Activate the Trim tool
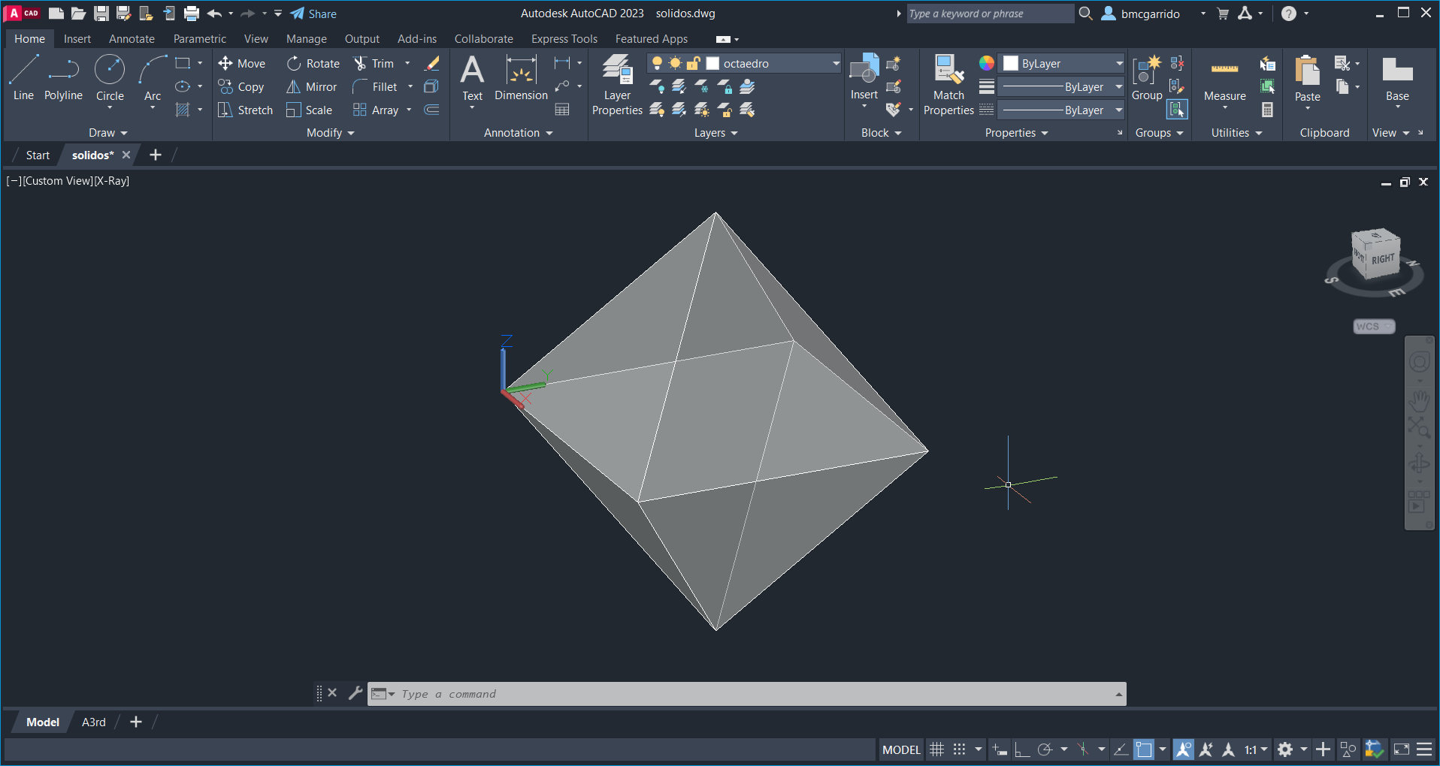Viewport: 1440px width, 766px height. pos(374,64)
